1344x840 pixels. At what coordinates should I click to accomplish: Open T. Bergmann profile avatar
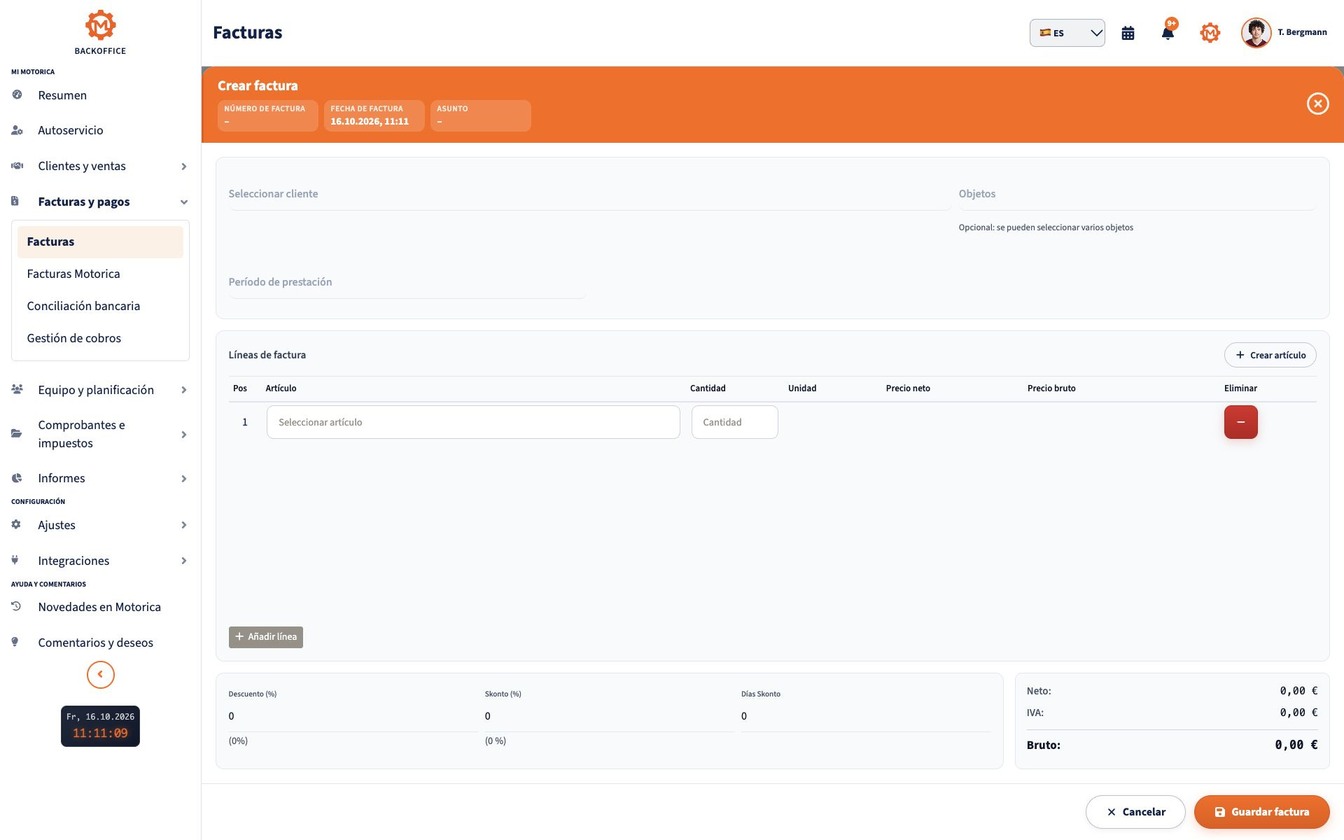(1256, 33)
